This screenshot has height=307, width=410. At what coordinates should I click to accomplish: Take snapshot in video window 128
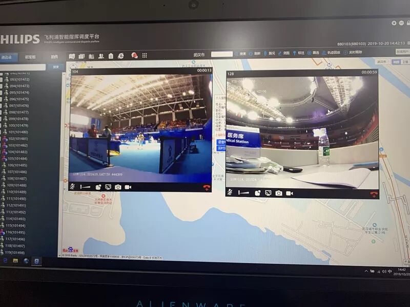(x=279, y=193)
